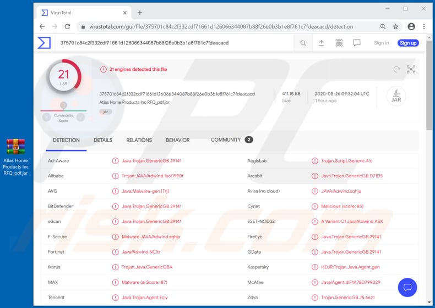Click the eScan engine name
This screenshot has height=308, width=435.
tap(55, 221)
